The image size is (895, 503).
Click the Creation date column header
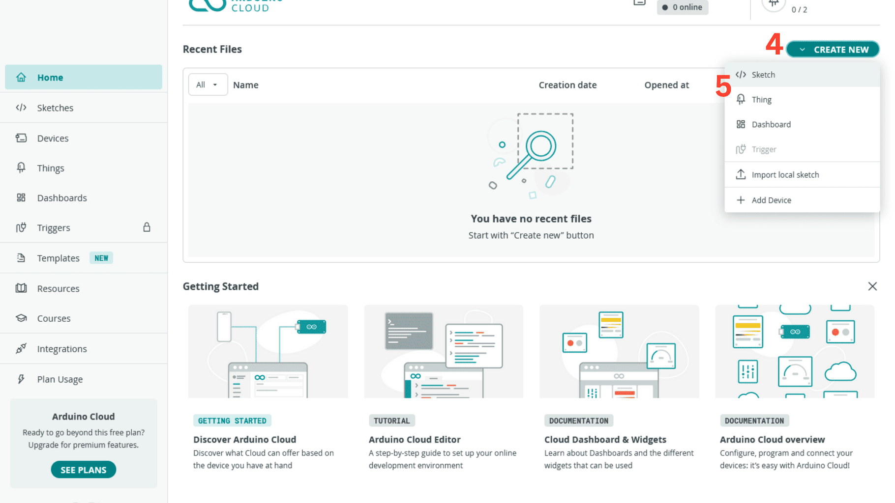567,85
